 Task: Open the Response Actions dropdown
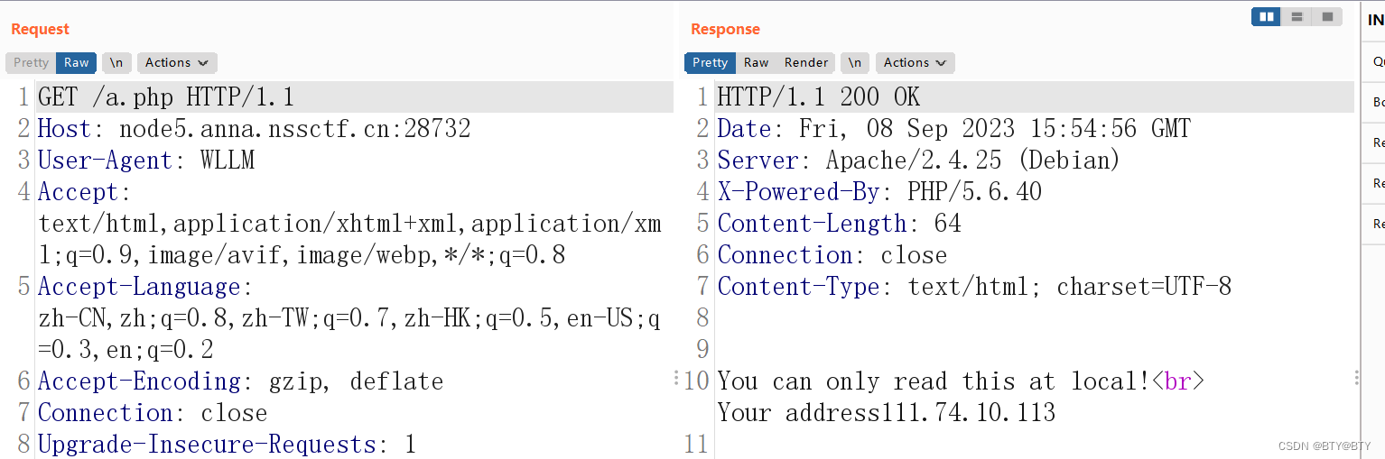tap(916, 62)
